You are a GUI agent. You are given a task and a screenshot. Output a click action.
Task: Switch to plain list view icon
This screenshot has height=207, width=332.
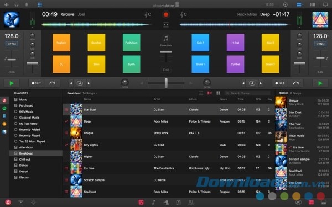click(x=201, y=93)
